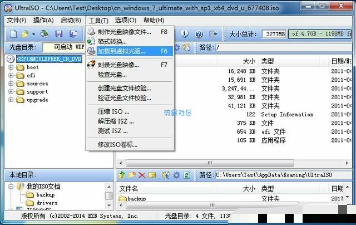Image resolution: width=356 pixels, height=225 pixels.
Task: Choose 格式转换... menu entry
Action: coord(130,41)
